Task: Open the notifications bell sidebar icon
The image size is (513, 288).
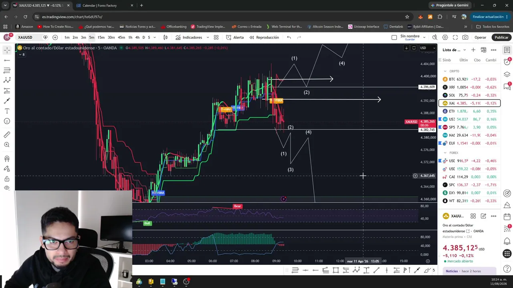Action: (507, 241)
